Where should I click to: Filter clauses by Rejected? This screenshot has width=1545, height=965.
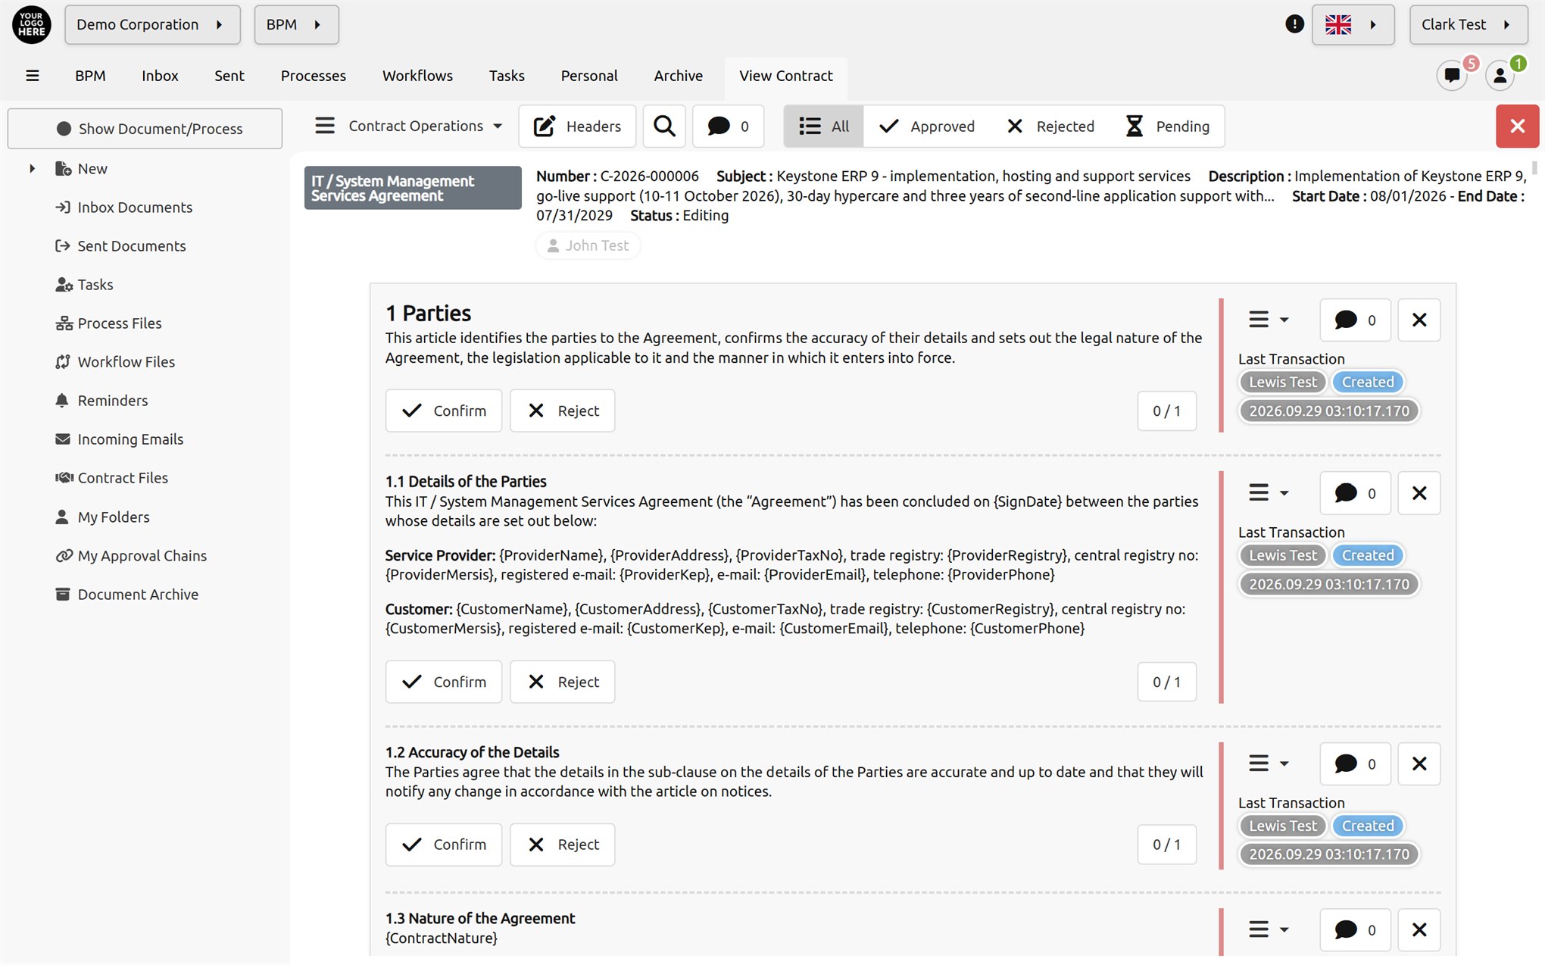pos(1050,126)
